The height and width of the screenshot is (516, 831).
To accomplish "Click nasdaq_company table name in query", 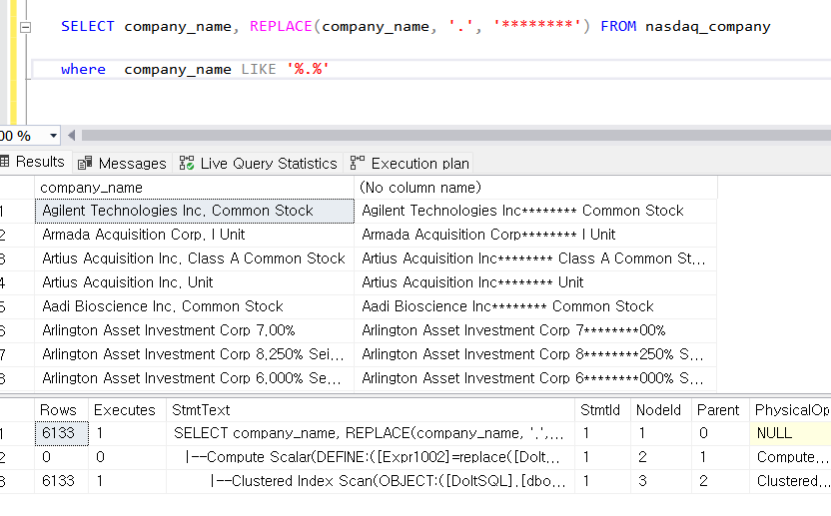I will pyautogui.click(x=707, y=27).
